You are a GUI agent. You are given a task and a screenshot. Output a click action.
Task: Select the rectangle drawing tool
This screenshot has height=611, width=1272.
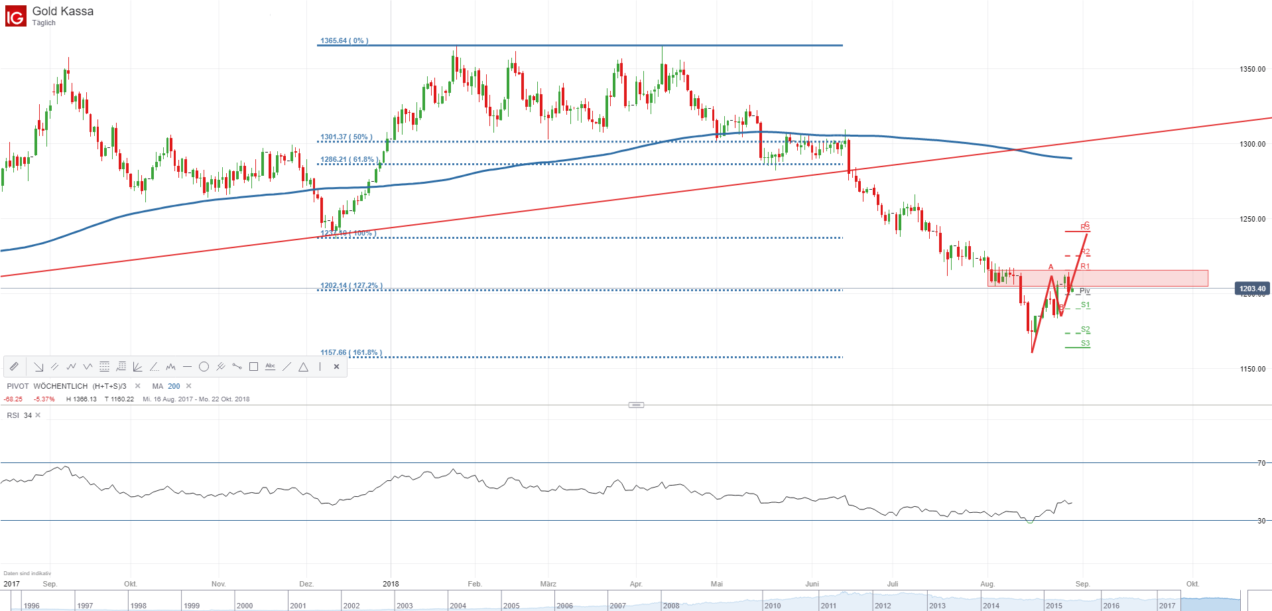[x=254, y=366]
